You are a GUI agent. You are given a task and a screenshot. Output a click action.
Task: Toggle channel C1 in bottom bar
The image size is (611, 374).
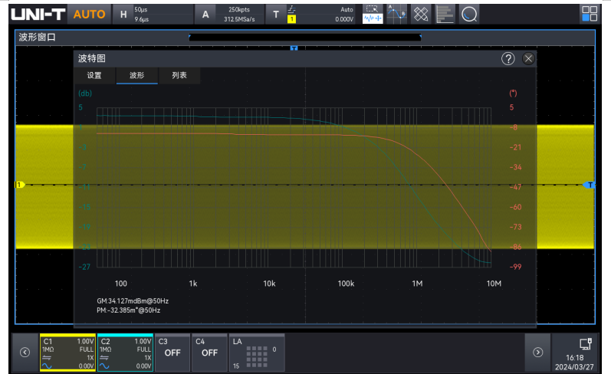click(67, 353)
